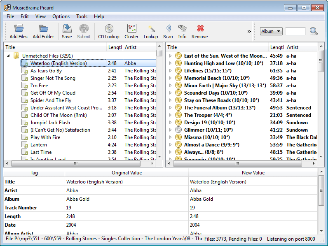Expand Minor Earth | Major Sky album

pyautogui.click(x=170, y=86)
